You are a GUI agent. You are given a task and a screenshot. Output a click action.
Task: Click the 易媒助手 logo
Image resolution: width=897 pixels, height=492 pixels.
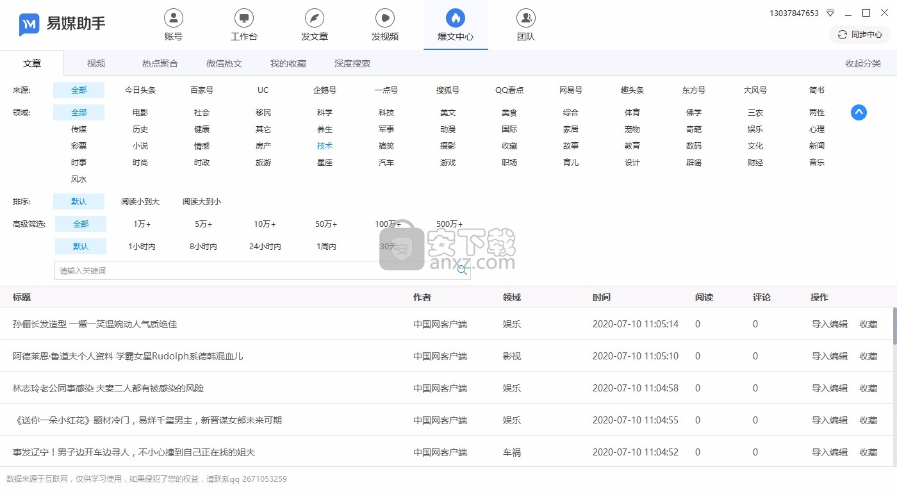point(62,24)
